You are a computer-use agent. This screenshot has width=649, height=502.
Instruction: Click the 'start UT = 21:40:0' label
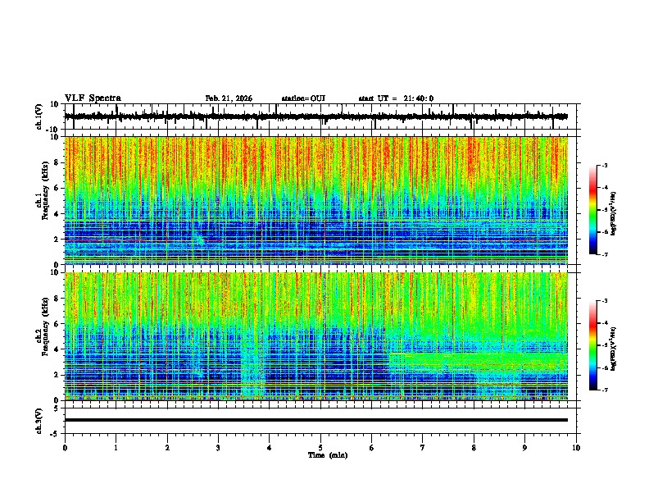tap(396, 98)
